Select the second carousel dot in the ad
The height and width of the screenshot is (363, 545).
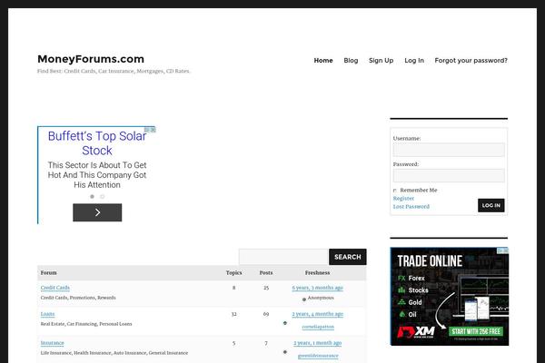tap(102, 197)
